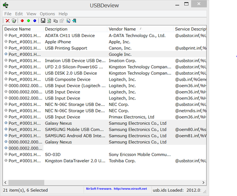Image resolution: width=237 pixels, height=196 pixels.
Task: Open the Edit menu
Action: tap(19, 14)
